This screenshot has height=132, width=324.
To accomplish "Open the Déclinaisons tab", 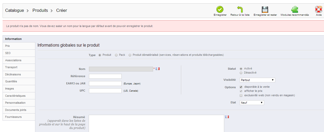I will [19, 74].
